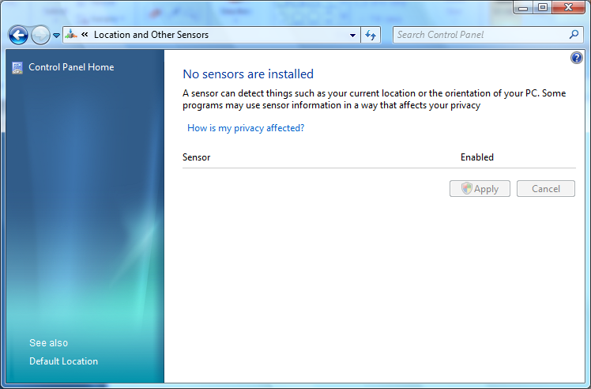Go back using the blue Back arrow
Viewport: 591px width, 389px height.
[18, 36]
